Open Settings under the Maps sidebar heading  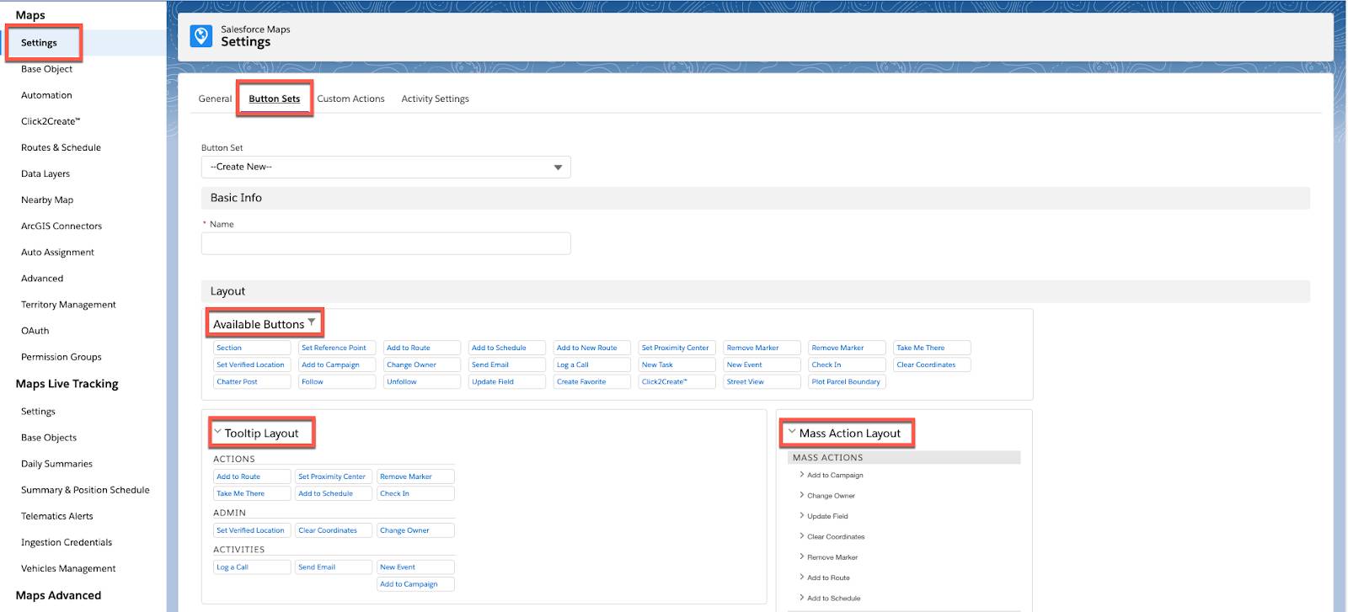(x=39, y=43)
